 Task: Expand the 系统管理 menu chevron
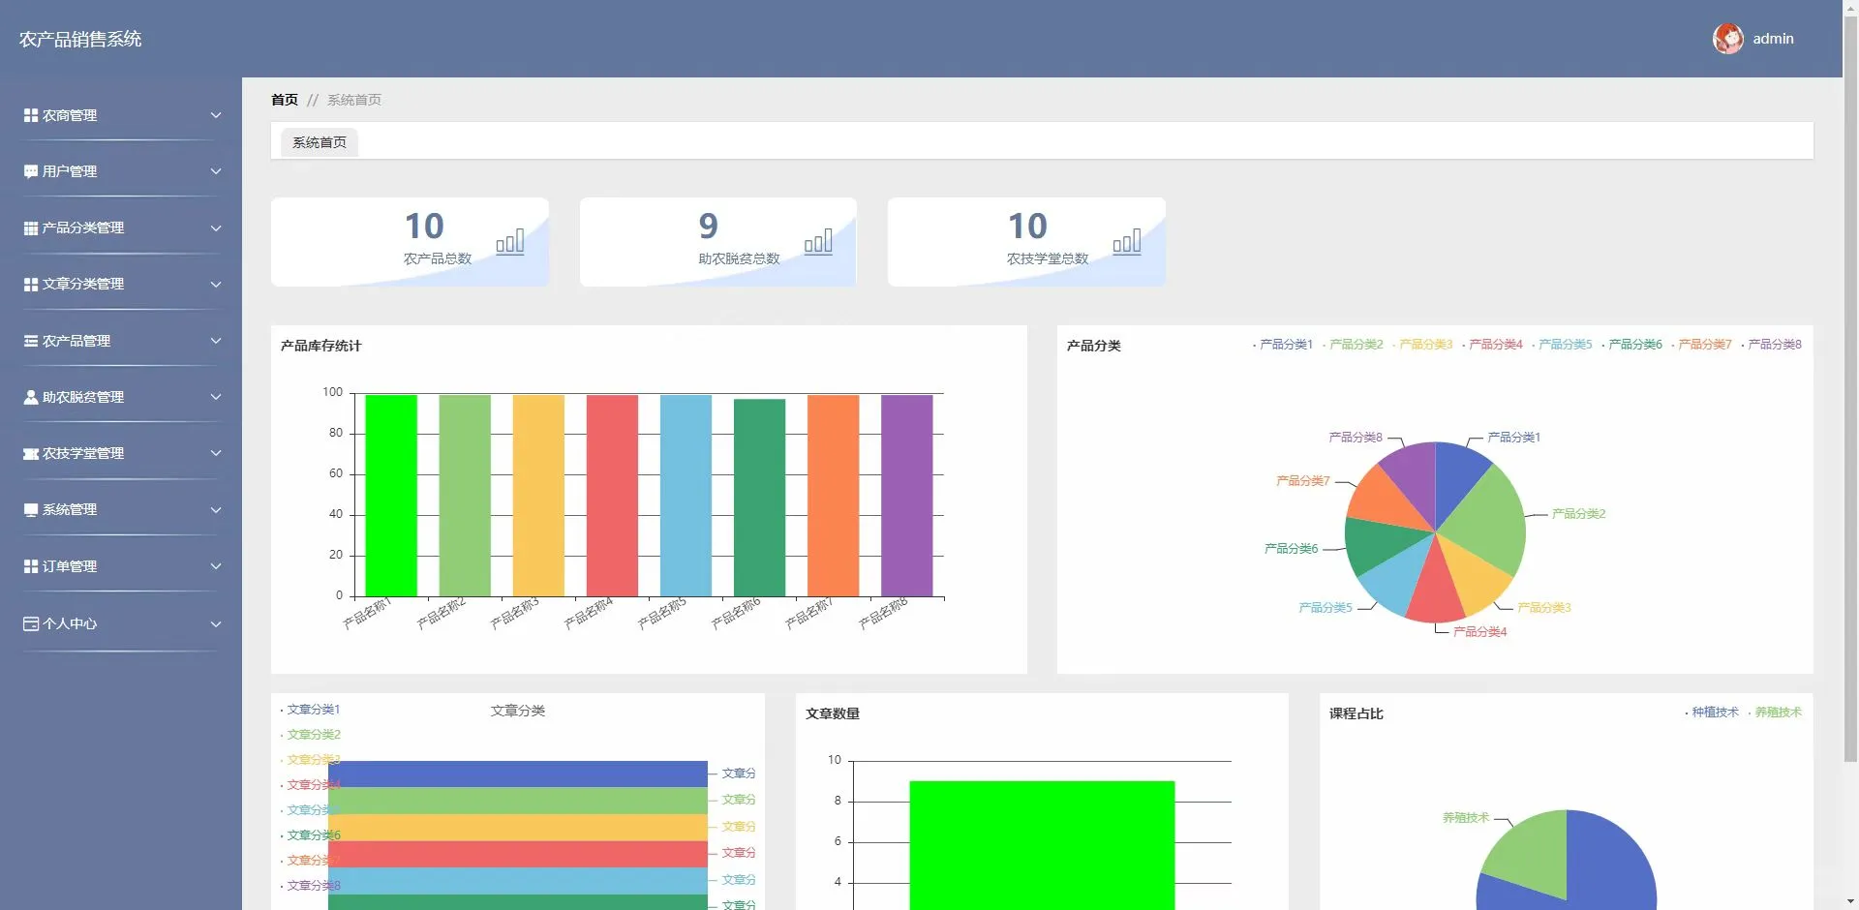(x=217, y=510)
